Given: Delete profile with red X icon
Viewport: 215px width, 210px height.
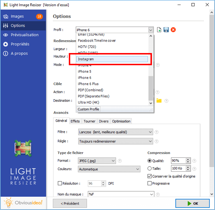Looking at the screenshot, I should tap(173, 30).
